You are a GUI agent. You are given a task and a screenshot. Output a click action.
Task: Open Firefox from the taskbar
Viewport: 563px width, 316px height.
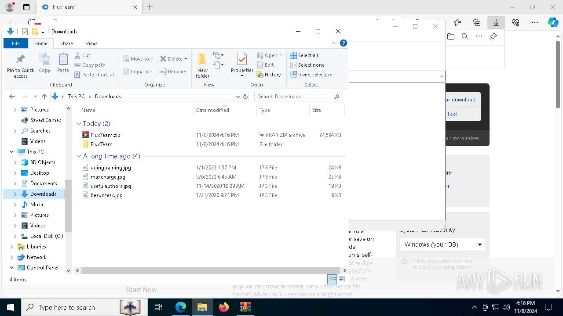[x=224, y=307]
